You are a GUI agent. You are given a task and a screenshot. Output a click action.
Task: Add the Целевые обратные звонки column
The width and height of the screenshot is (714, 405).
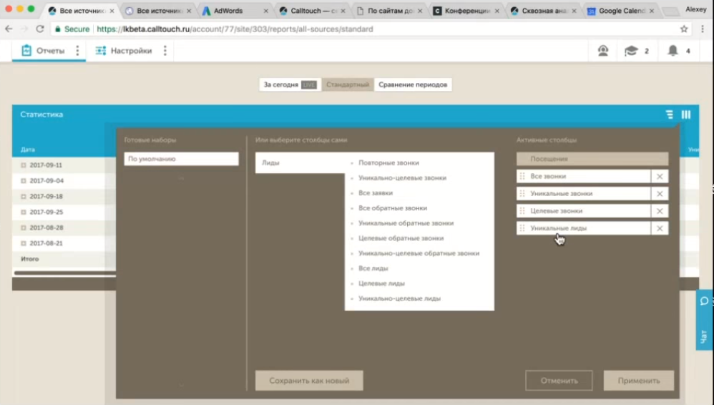click(x=401, y=238)
